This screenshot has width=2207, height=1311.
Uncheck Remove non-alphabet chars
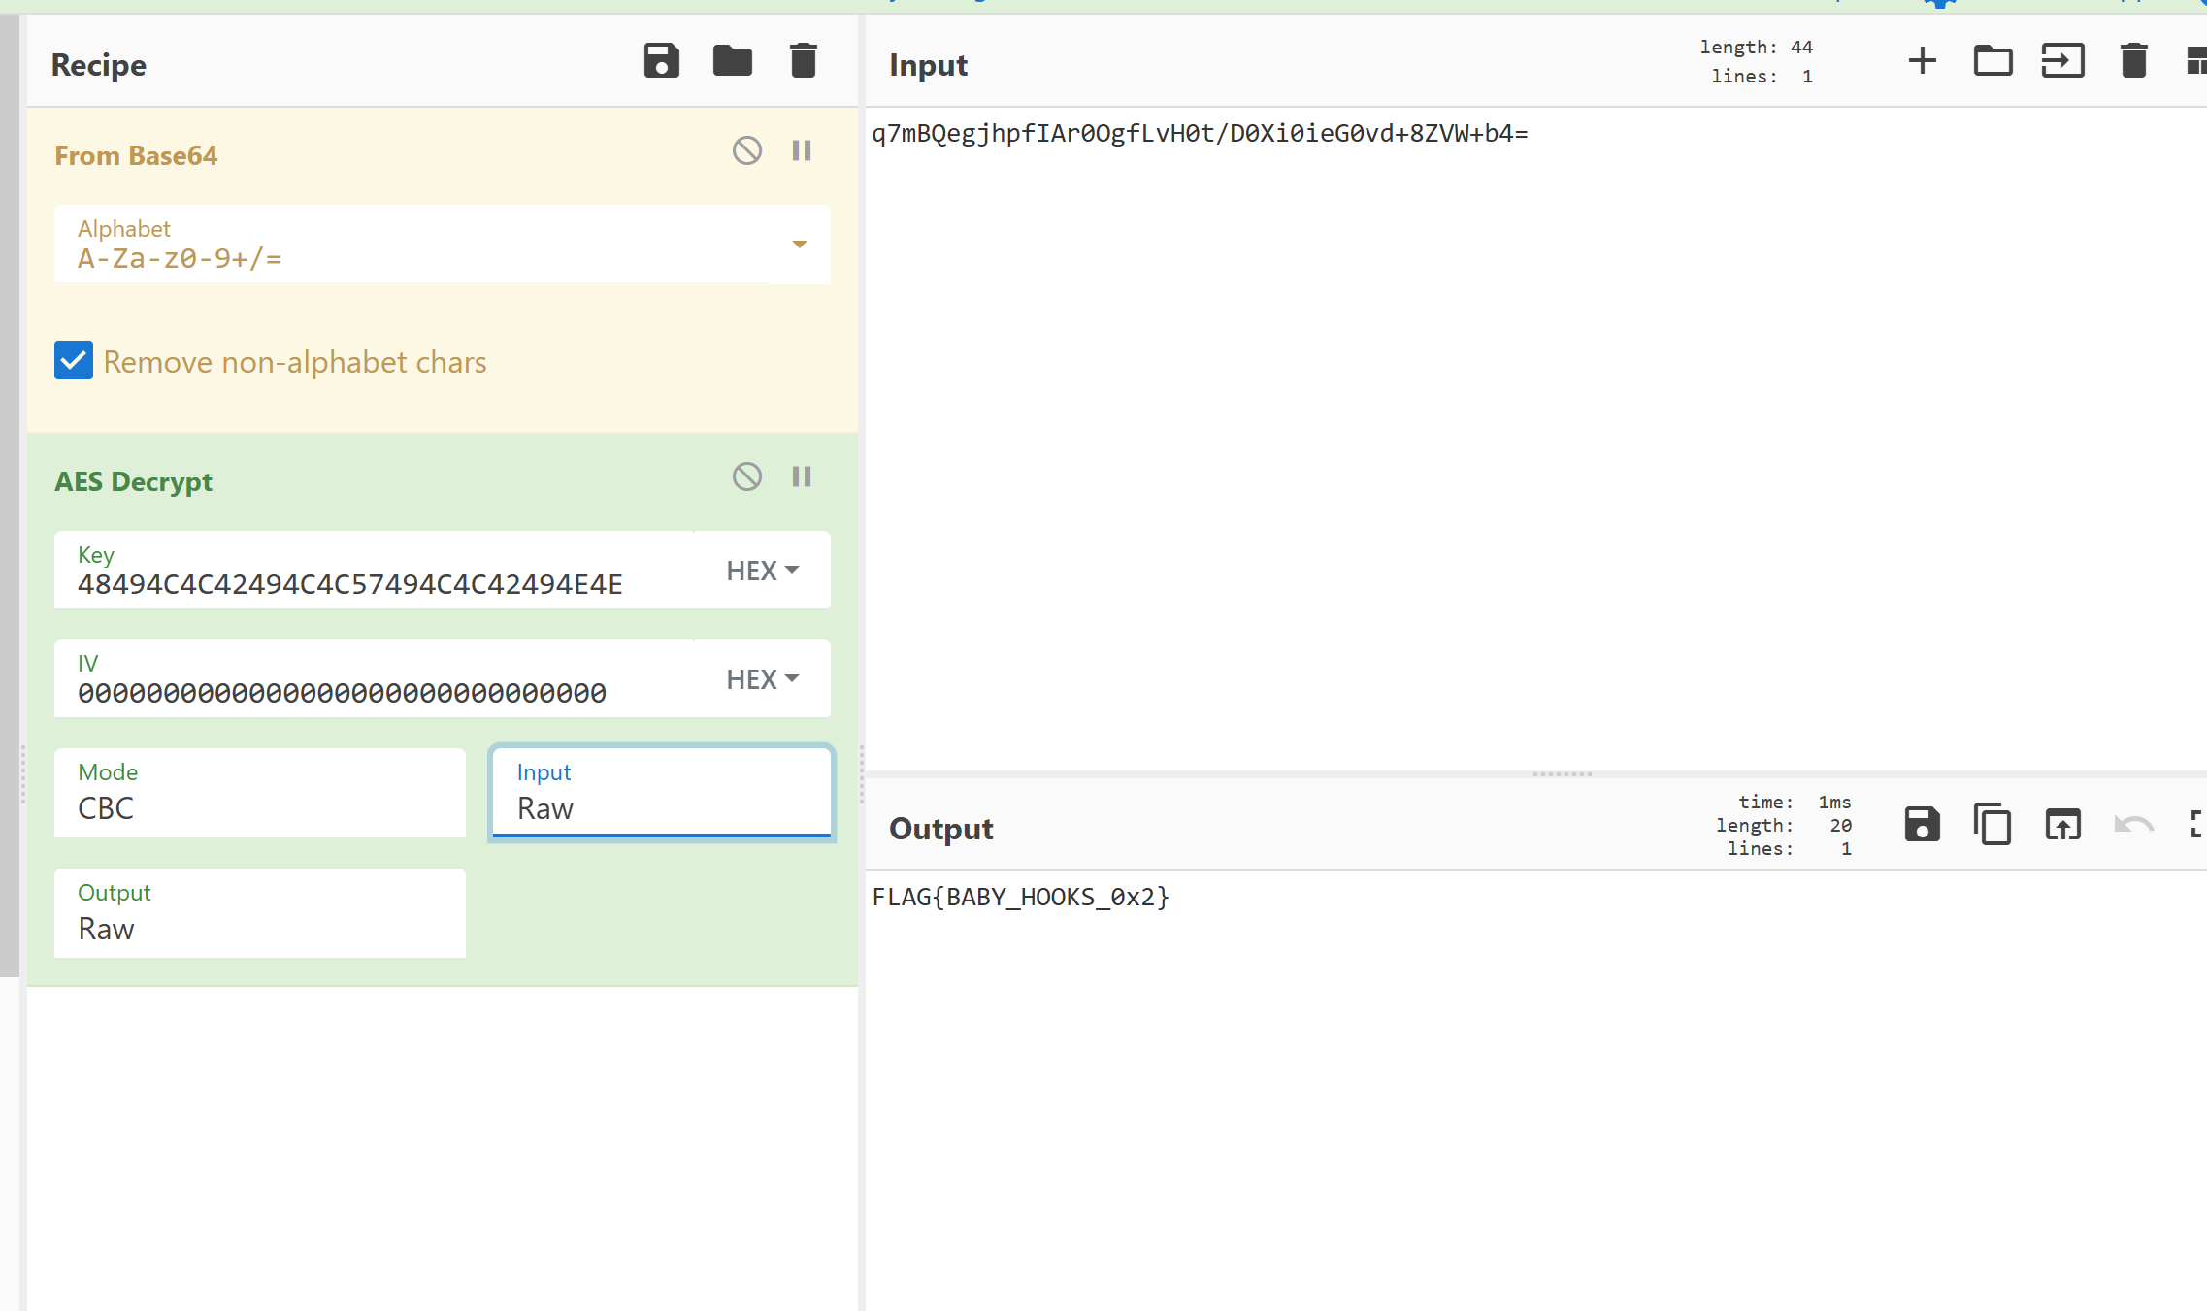pos(74,361)
